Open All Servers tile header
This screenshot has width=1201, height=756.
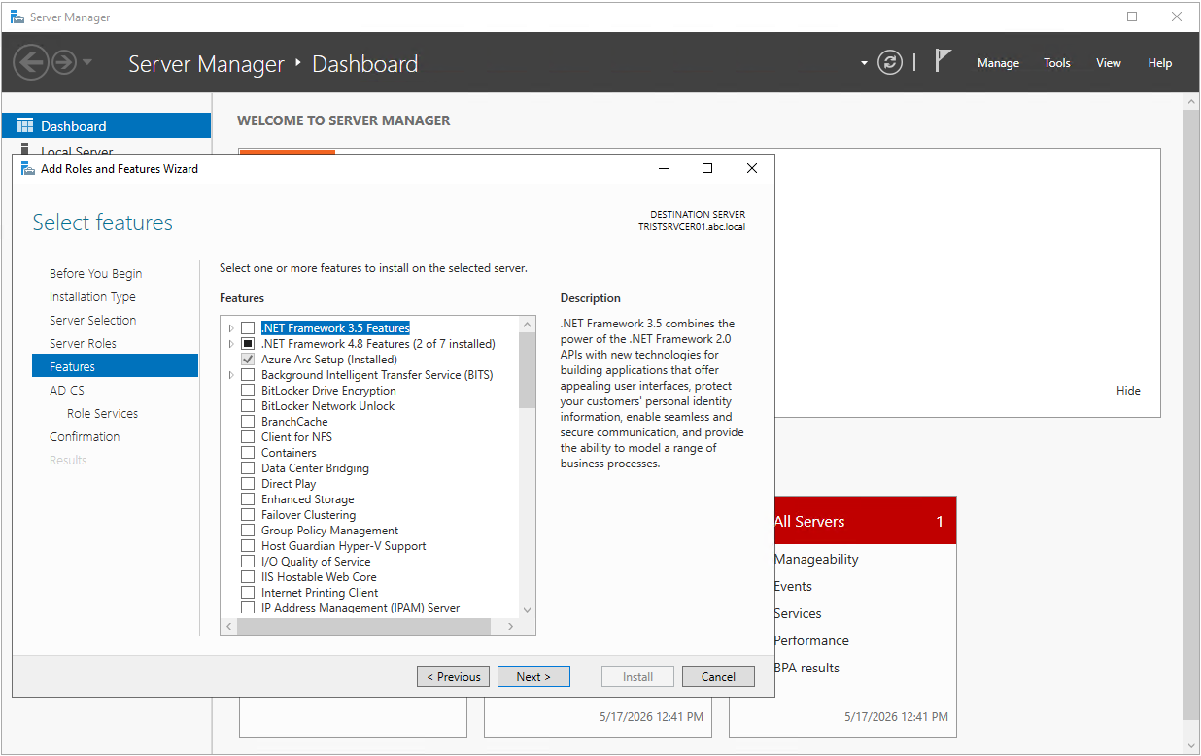click(866, 521)
